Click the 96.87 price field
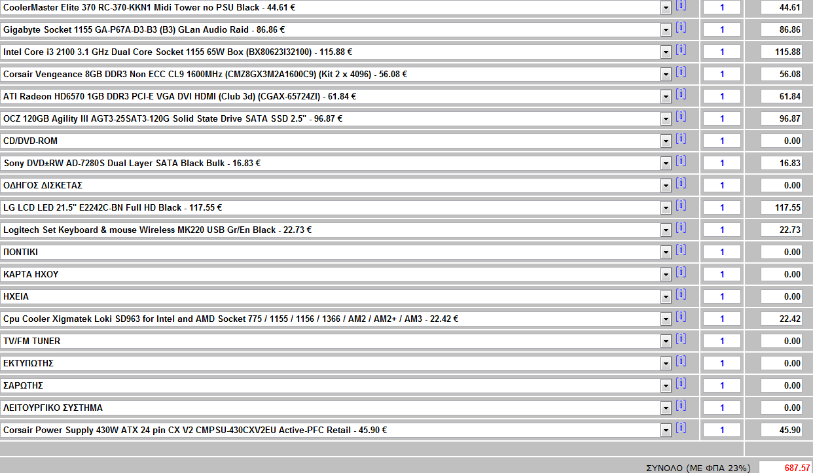 coord(782,119)
